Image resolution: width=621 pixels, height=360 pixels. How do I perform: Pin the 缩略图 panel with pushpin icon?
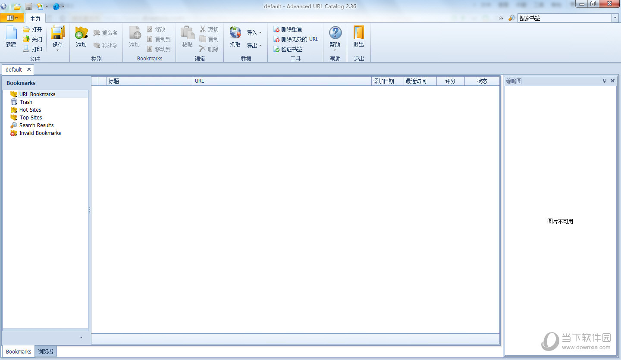click(x=604, y=81)
